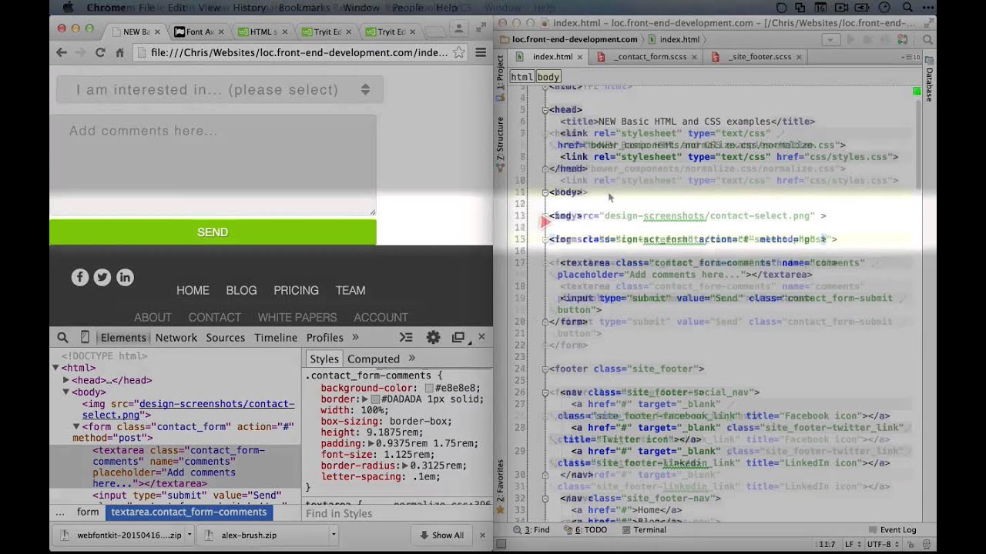This screenshot has height=554, width=986.
Task: Open #e8e8e8 background color swatch
Action: (x=429, y=389)
